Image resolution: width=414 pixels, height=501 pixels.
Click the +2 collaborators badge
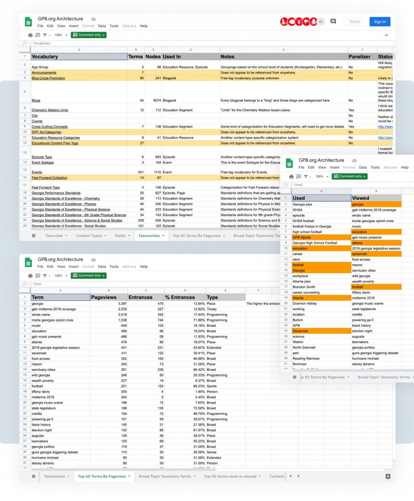(x=321, y=21)
